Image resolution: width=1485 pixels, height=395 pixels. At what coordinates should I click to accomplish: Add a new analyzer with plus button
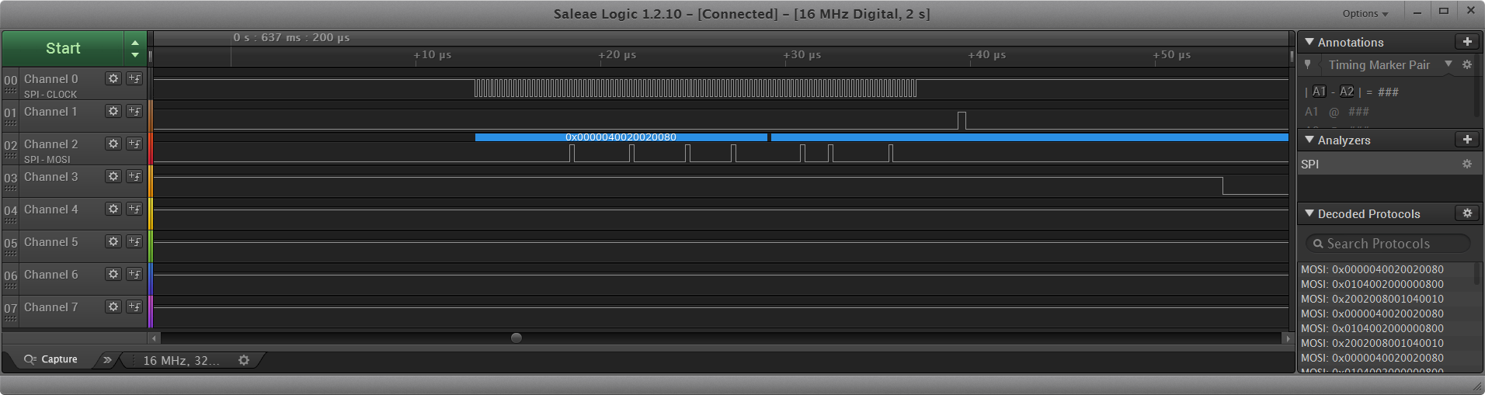point(1467,140)
